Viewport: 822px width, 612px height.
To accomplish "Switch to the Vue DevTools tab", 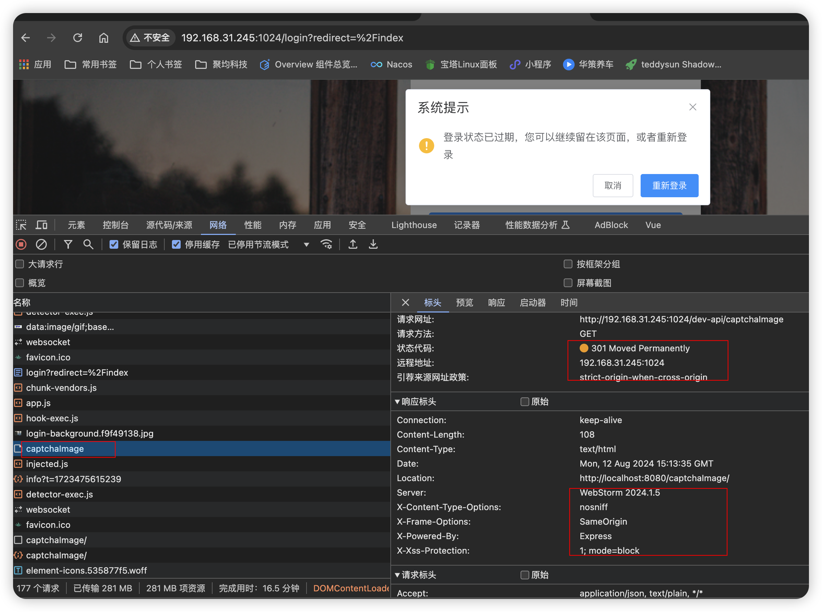I will point(653,225).
